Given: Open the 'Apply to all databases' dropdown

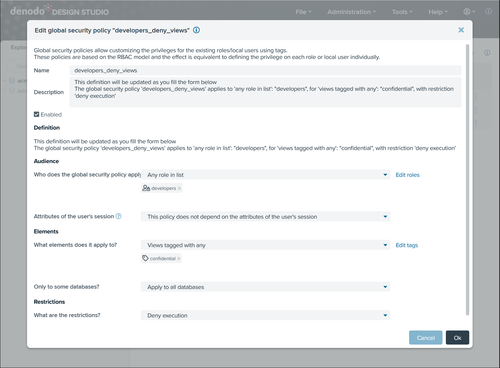Looking at the screenshot, I should pyautogui.click(x=265, y=287).
